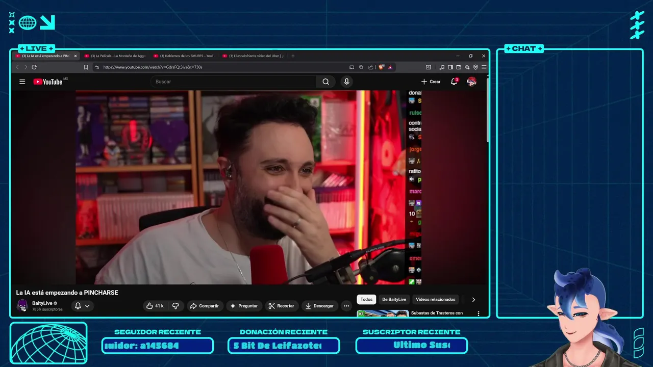Open options for Subastas de Trasteros video

click(x=479, y=313)
